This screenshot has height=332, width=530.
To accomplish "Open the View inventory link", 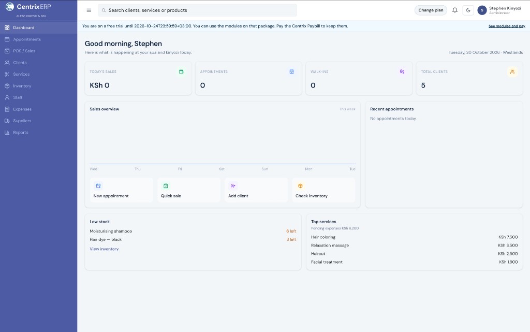I will point(104,249).
